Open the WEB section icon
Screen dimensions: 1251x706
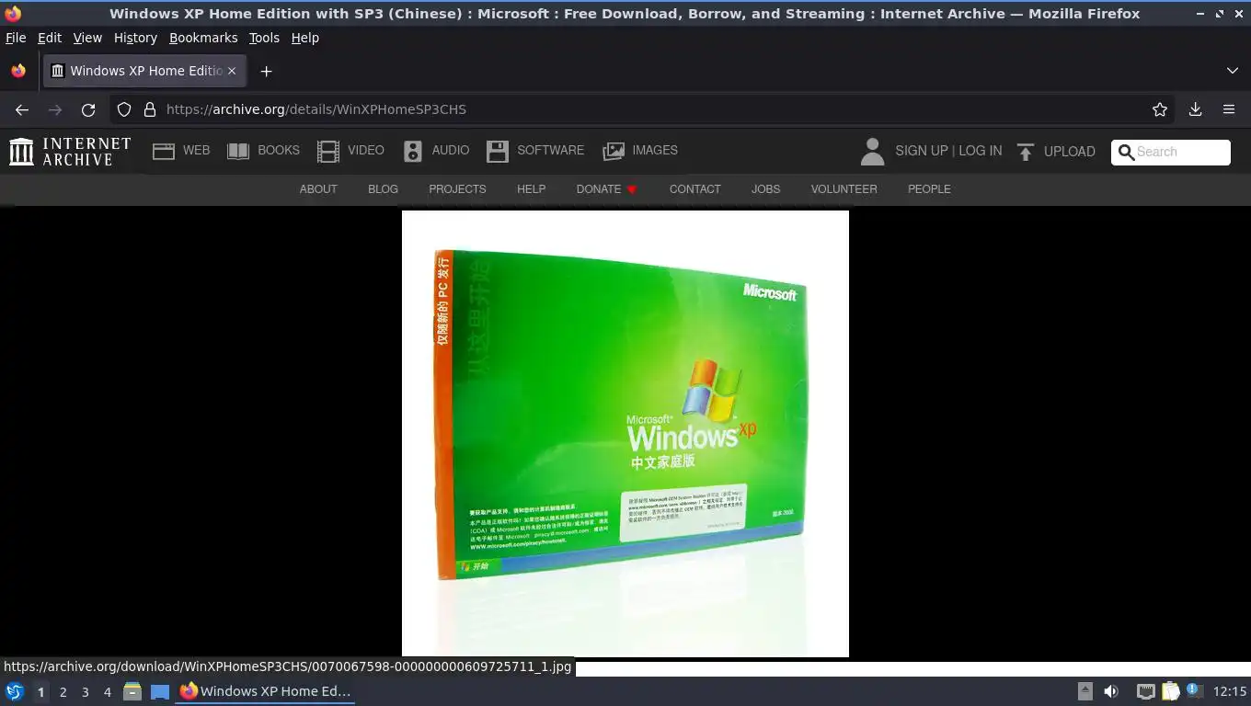tap(164, 152)
